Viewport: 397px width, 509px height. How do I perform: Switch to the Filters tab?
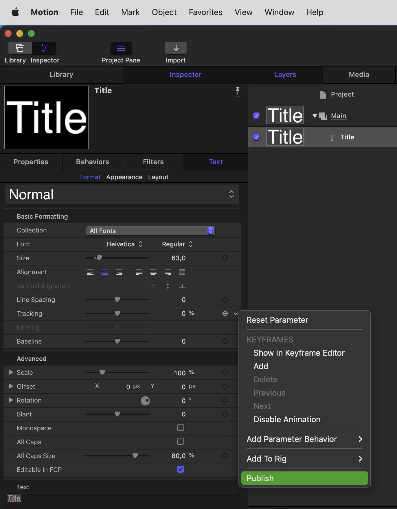click(153, 162)
